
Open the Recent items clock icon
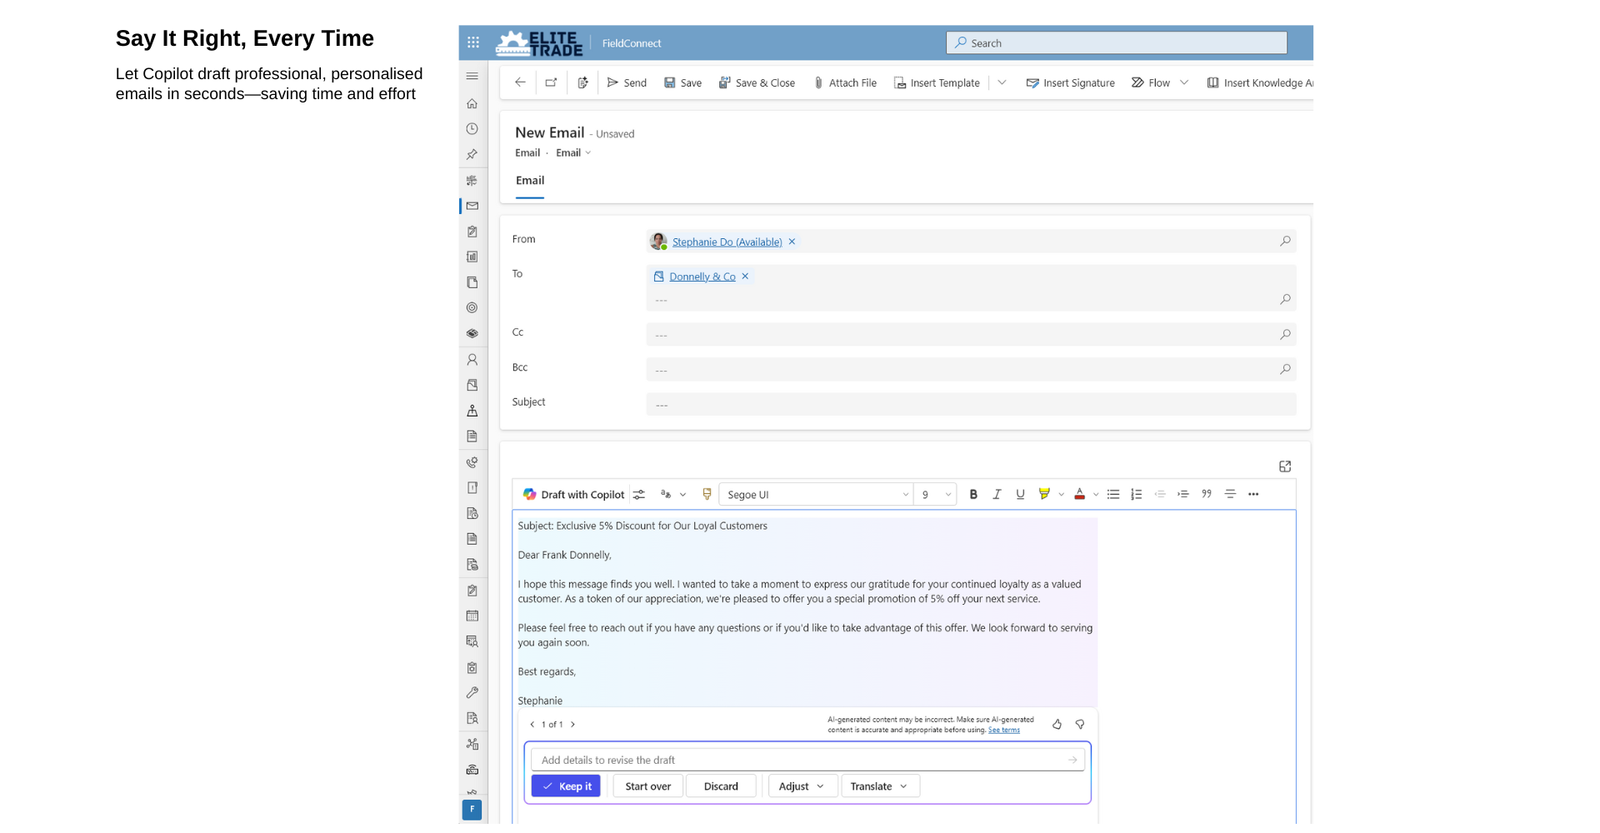click(472, 129)
